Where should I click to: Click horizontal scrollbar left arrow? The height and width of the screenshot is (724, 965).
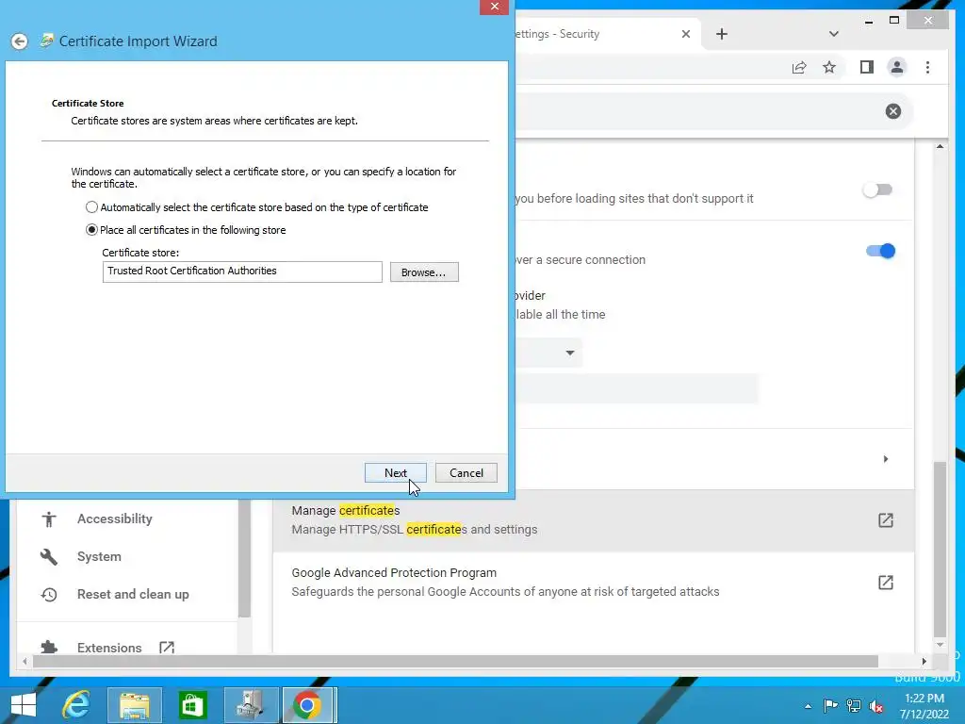pyautogui.click(x=25, y=661)
